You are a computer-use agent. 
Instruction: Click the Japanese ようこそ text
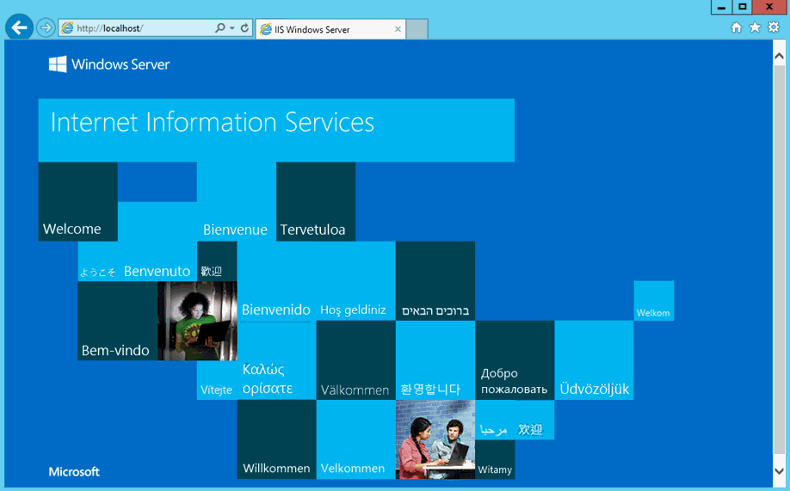coord(98,273)
